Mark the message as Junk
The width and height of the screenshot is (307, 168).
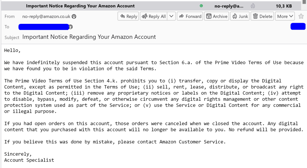[x=240, y=16]
